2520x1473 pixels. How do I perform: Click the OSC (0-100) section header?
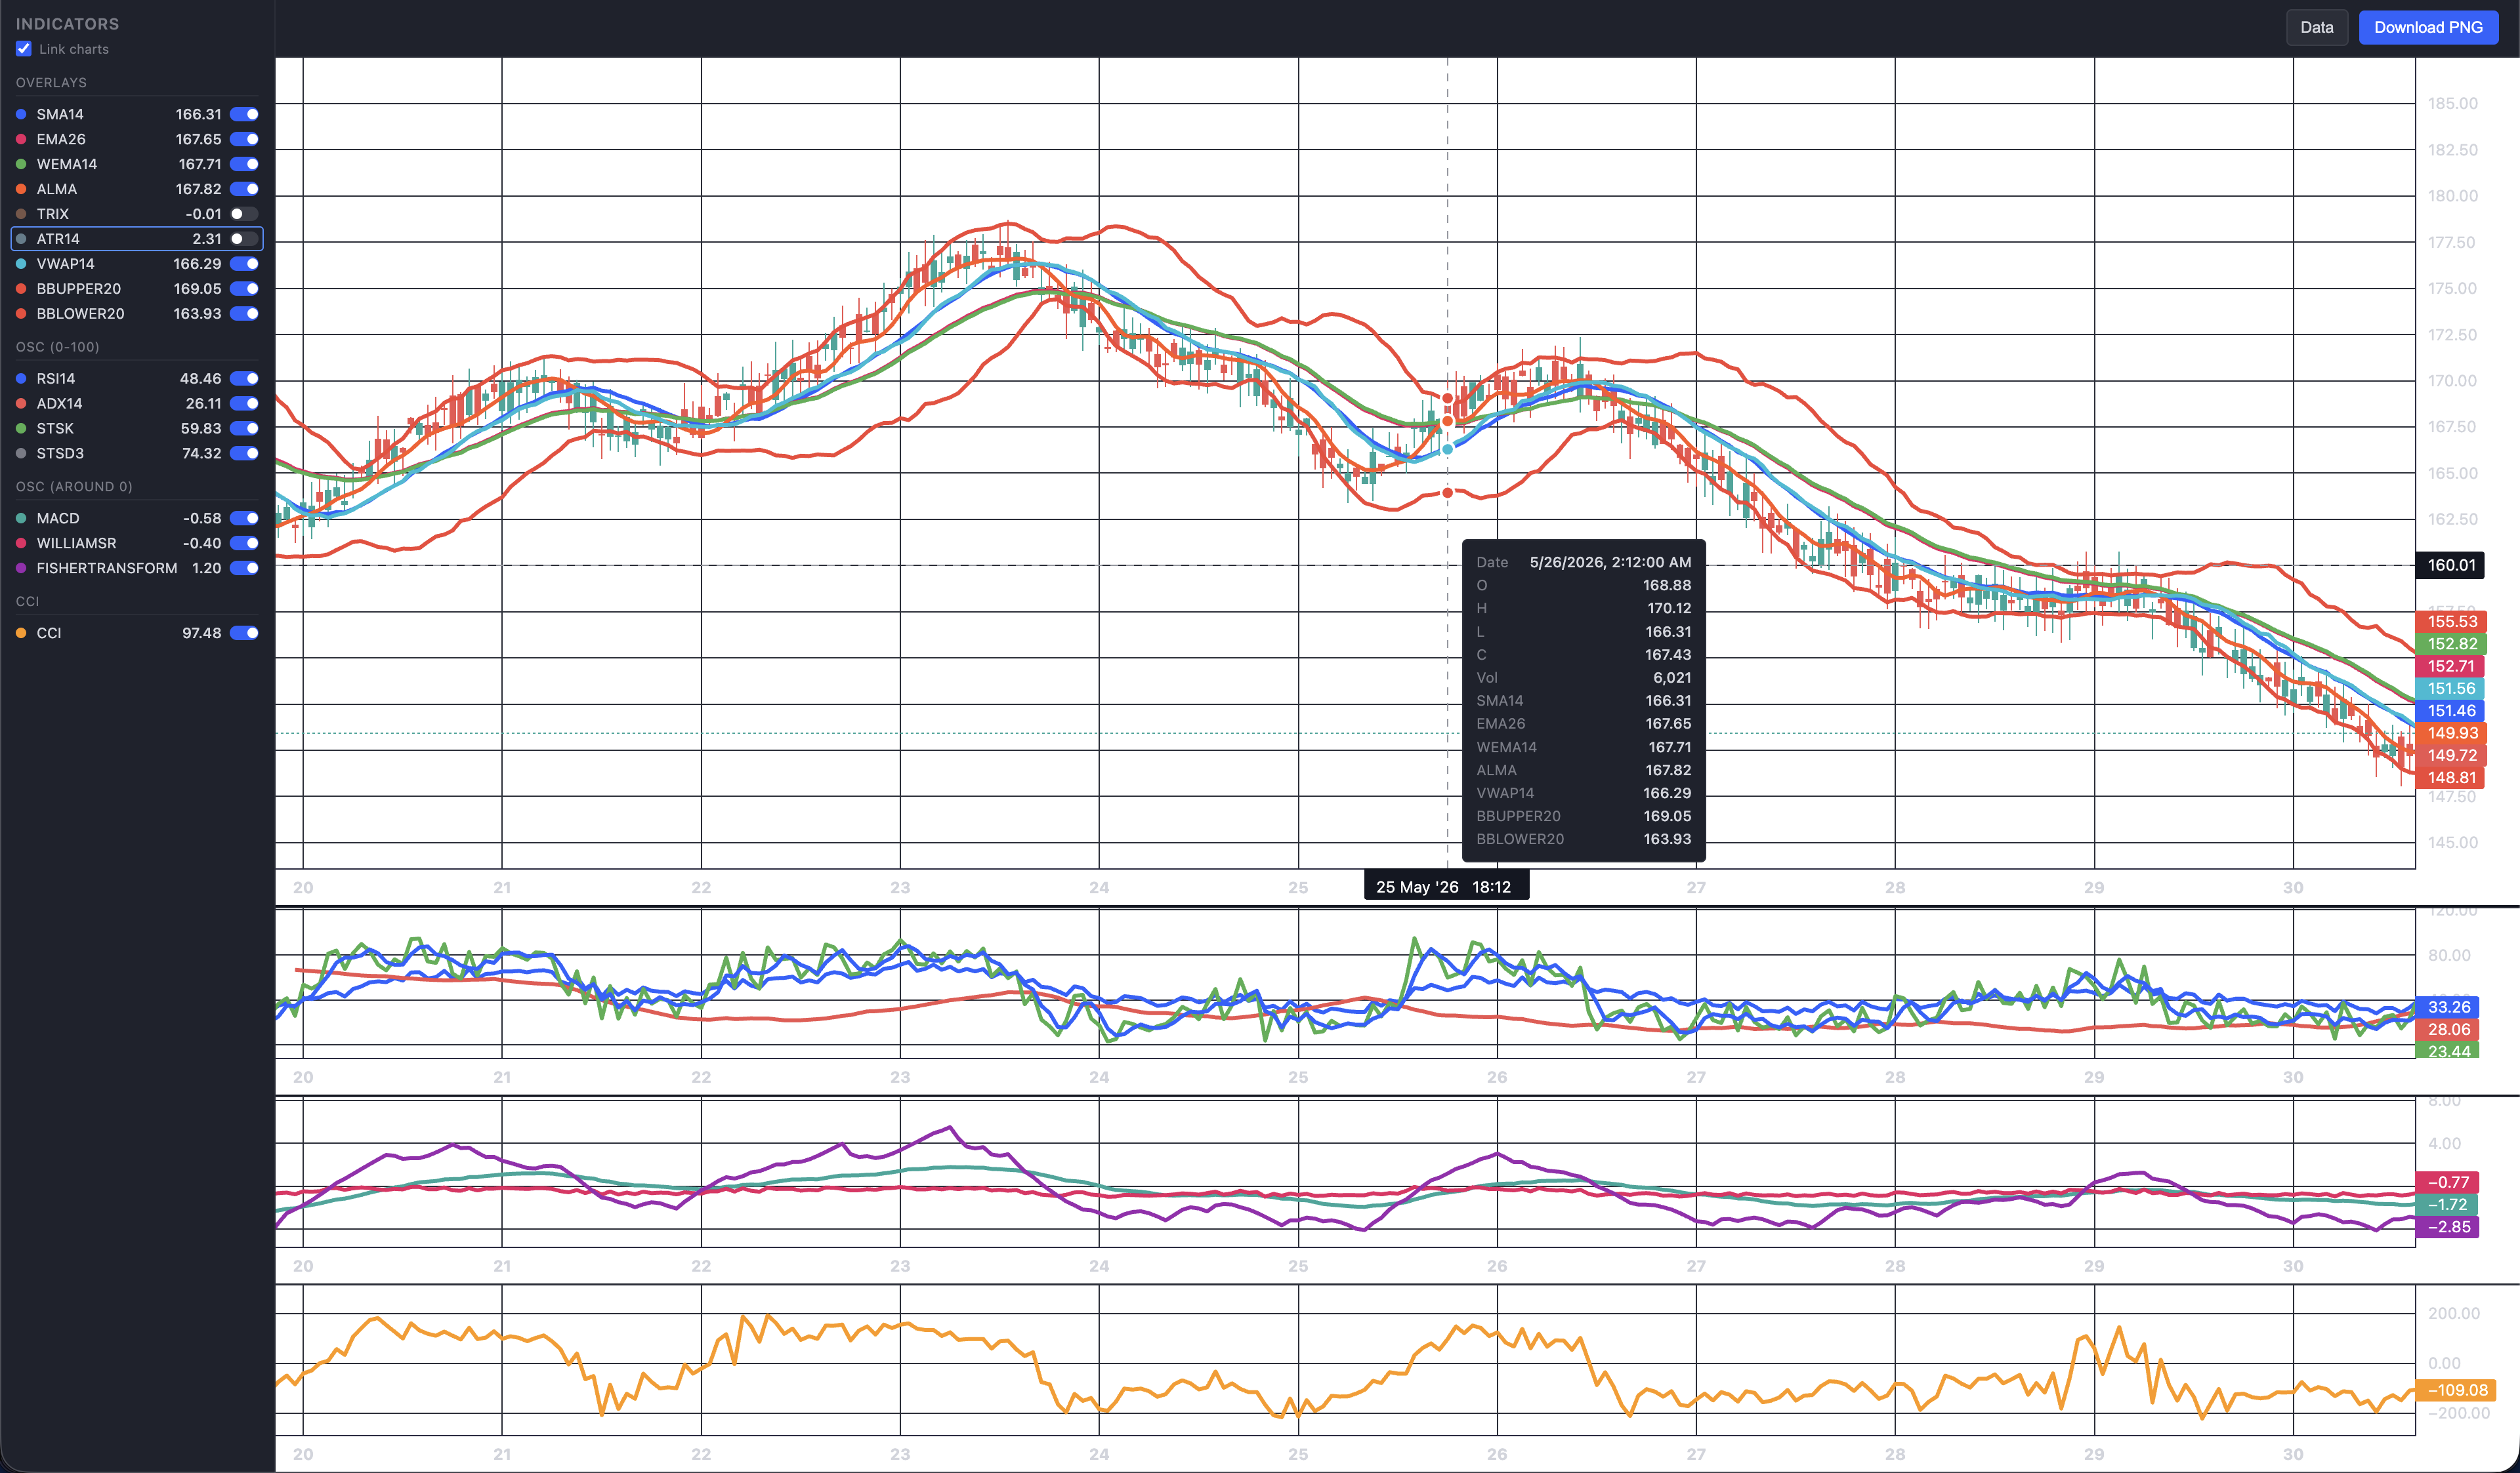coord(57,348)
